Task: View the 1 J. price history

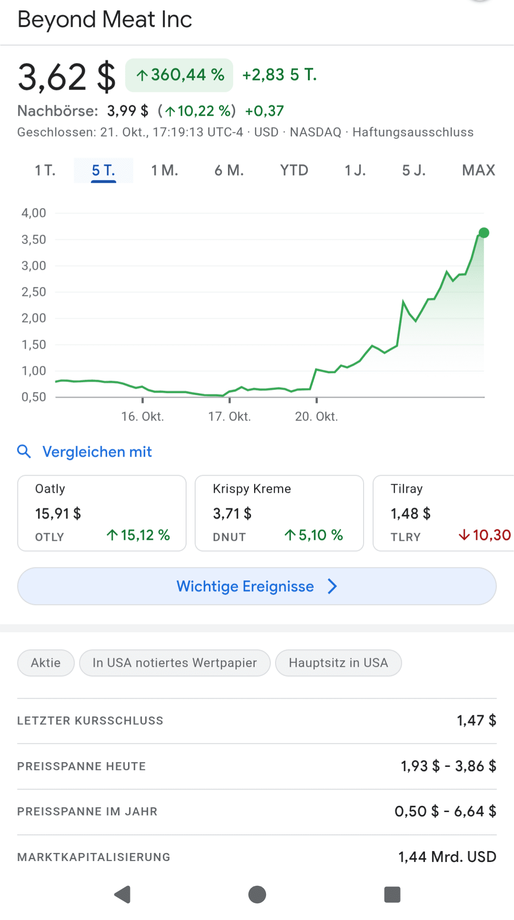Action: pos(355,170)
